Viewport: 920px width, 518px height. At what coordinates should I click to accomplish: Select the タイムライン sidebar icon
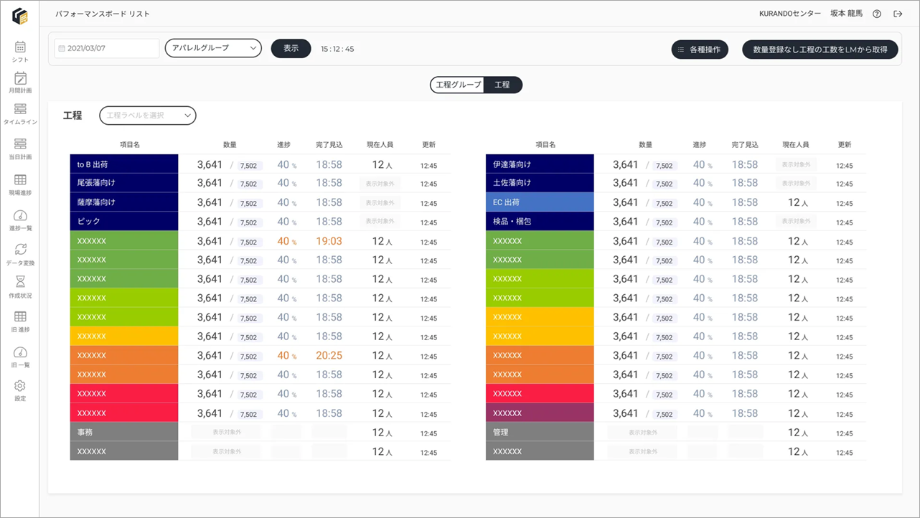20,109
